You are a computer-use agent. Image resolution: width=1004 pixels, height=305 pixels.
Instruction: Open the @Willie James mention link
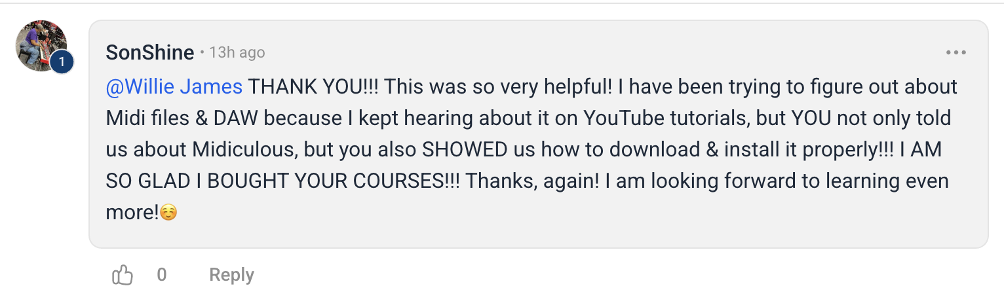(174, 87)
